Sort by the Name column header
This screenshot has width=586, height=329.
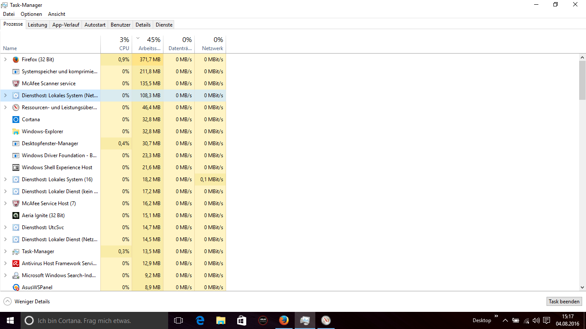pyautogui.click(x=50, y=44)
